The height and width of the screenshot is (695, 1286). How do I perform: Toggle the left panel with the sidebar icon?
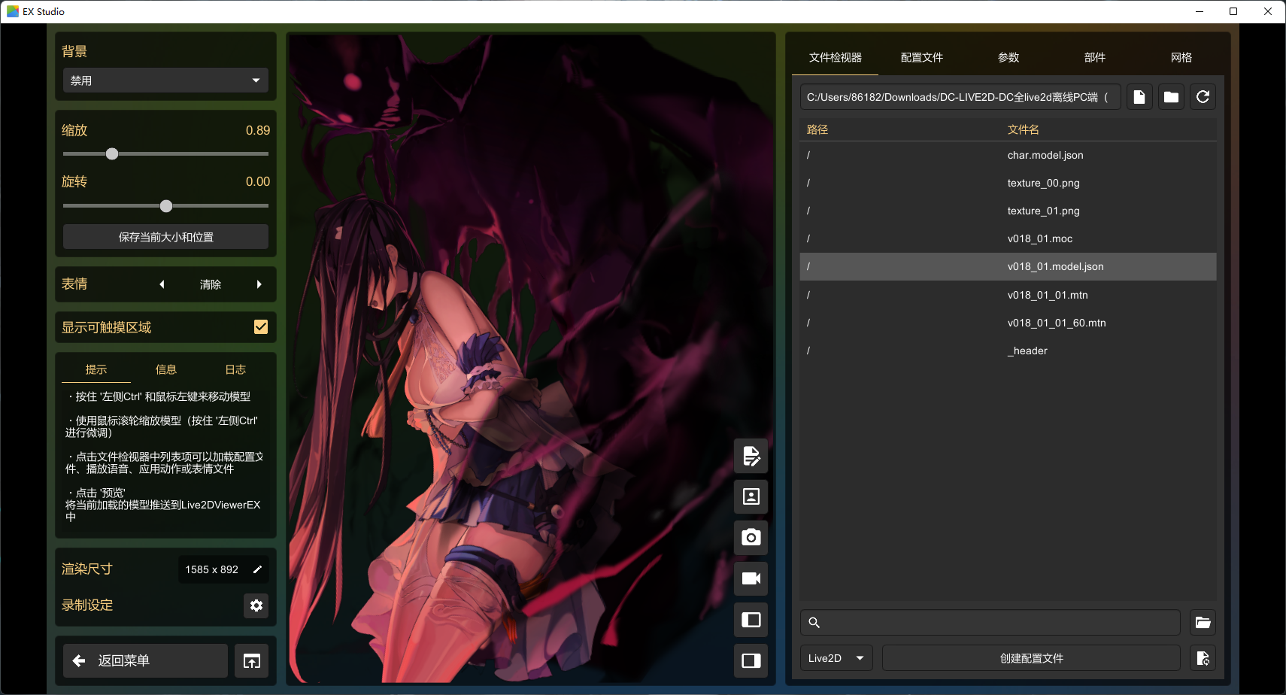(751, 620)
